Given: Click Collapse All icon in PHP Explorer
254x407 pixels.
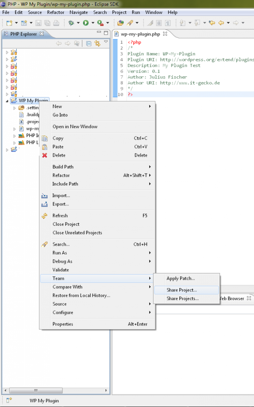Looking at the screenshot, I should pos(89,44).
